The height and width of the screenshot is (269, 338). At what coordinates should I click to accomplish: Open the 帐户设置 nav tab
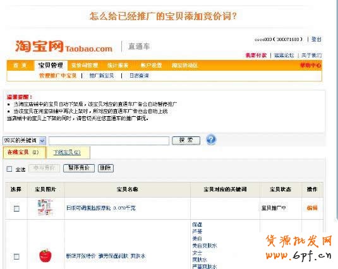point(151,65)
